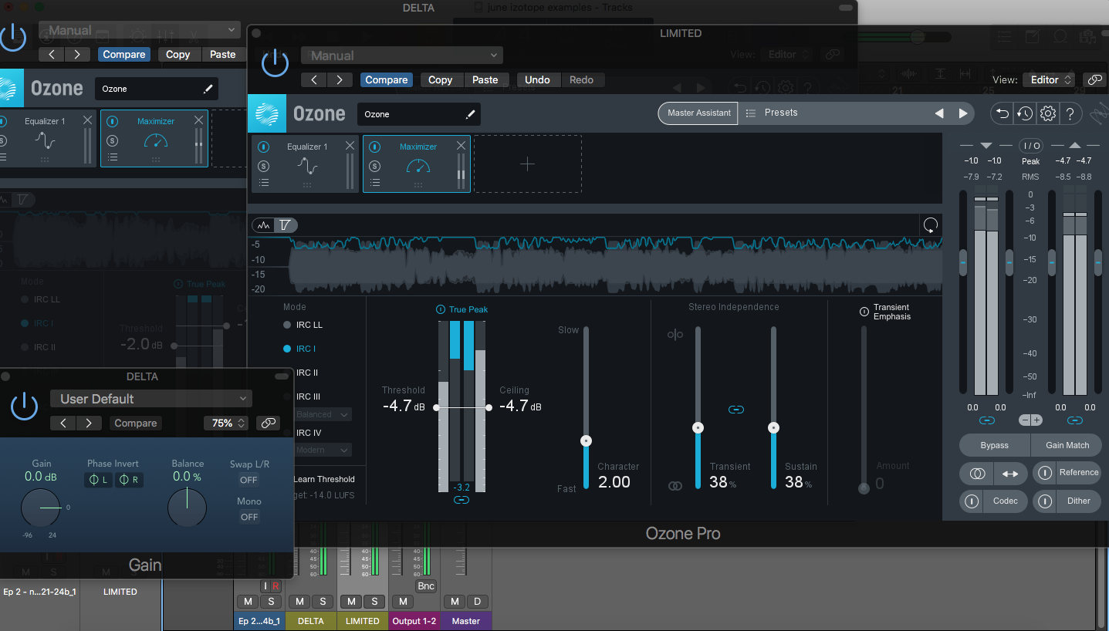1109x631 pixels.
Task: Open the Manual preset dropdown in LIMITED window
Action: point(402,56)
